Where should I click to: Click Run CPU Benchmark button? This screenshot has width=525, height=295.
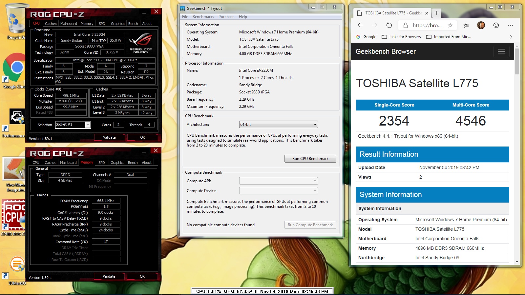pyautogui.click(x=310, y=159)
